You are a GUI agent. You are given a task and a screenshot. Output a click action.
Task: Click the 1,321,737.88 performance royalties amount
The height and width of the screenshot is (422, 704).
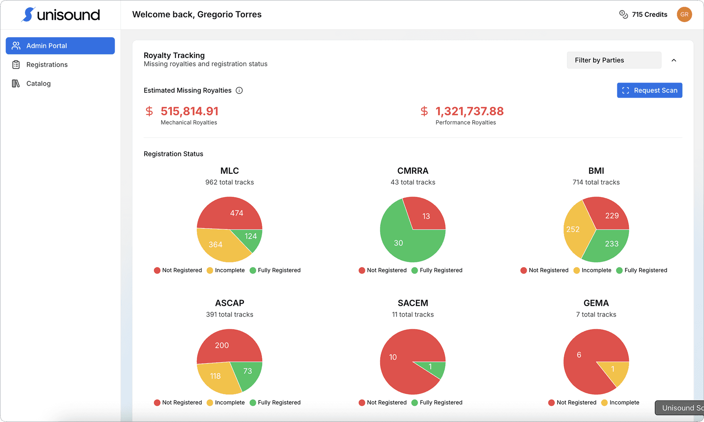[469, 111]
